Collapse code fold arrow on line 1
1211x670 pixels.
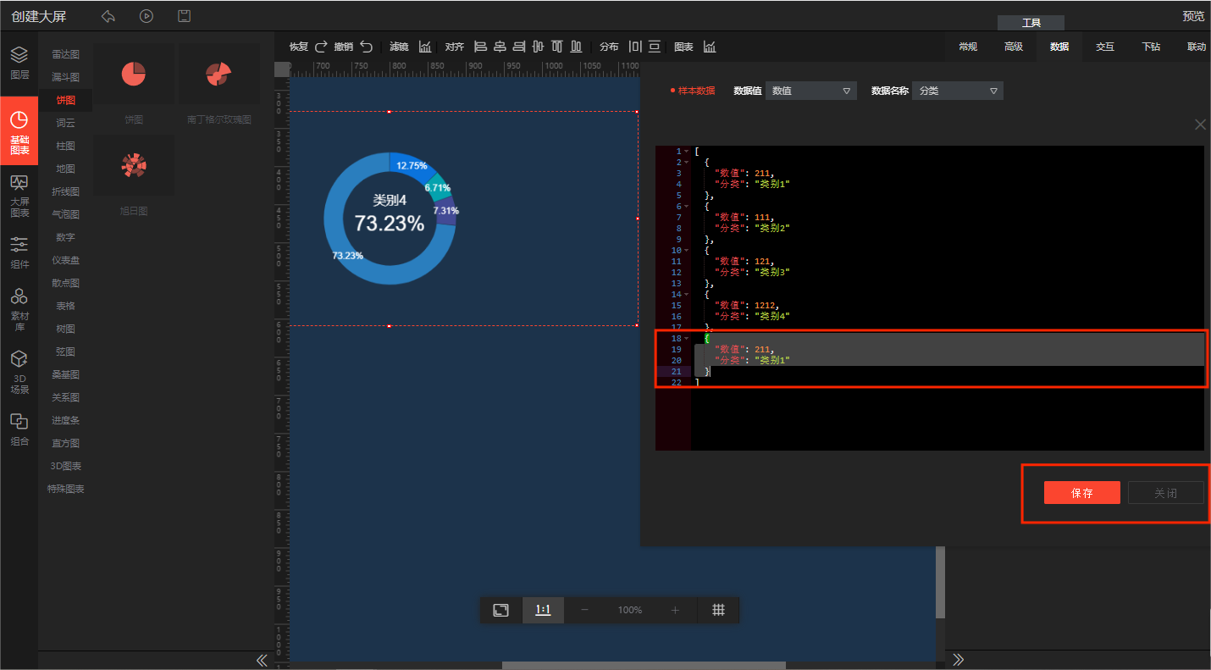coord(686,152)
